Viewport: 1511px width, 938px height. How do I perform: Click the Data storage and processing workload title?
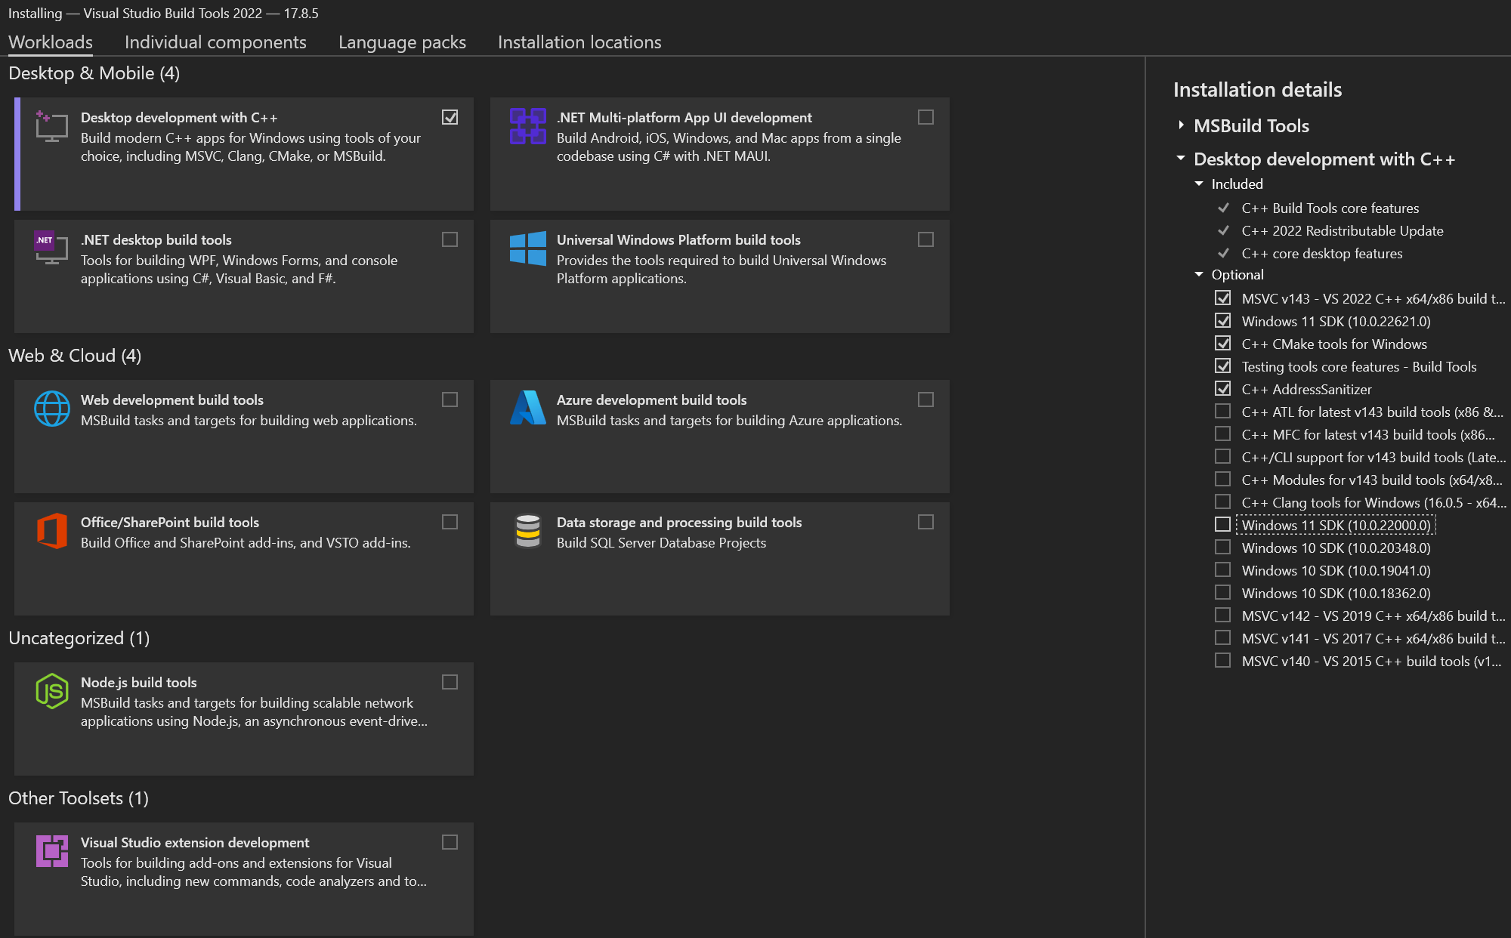[x=678, y=522]
